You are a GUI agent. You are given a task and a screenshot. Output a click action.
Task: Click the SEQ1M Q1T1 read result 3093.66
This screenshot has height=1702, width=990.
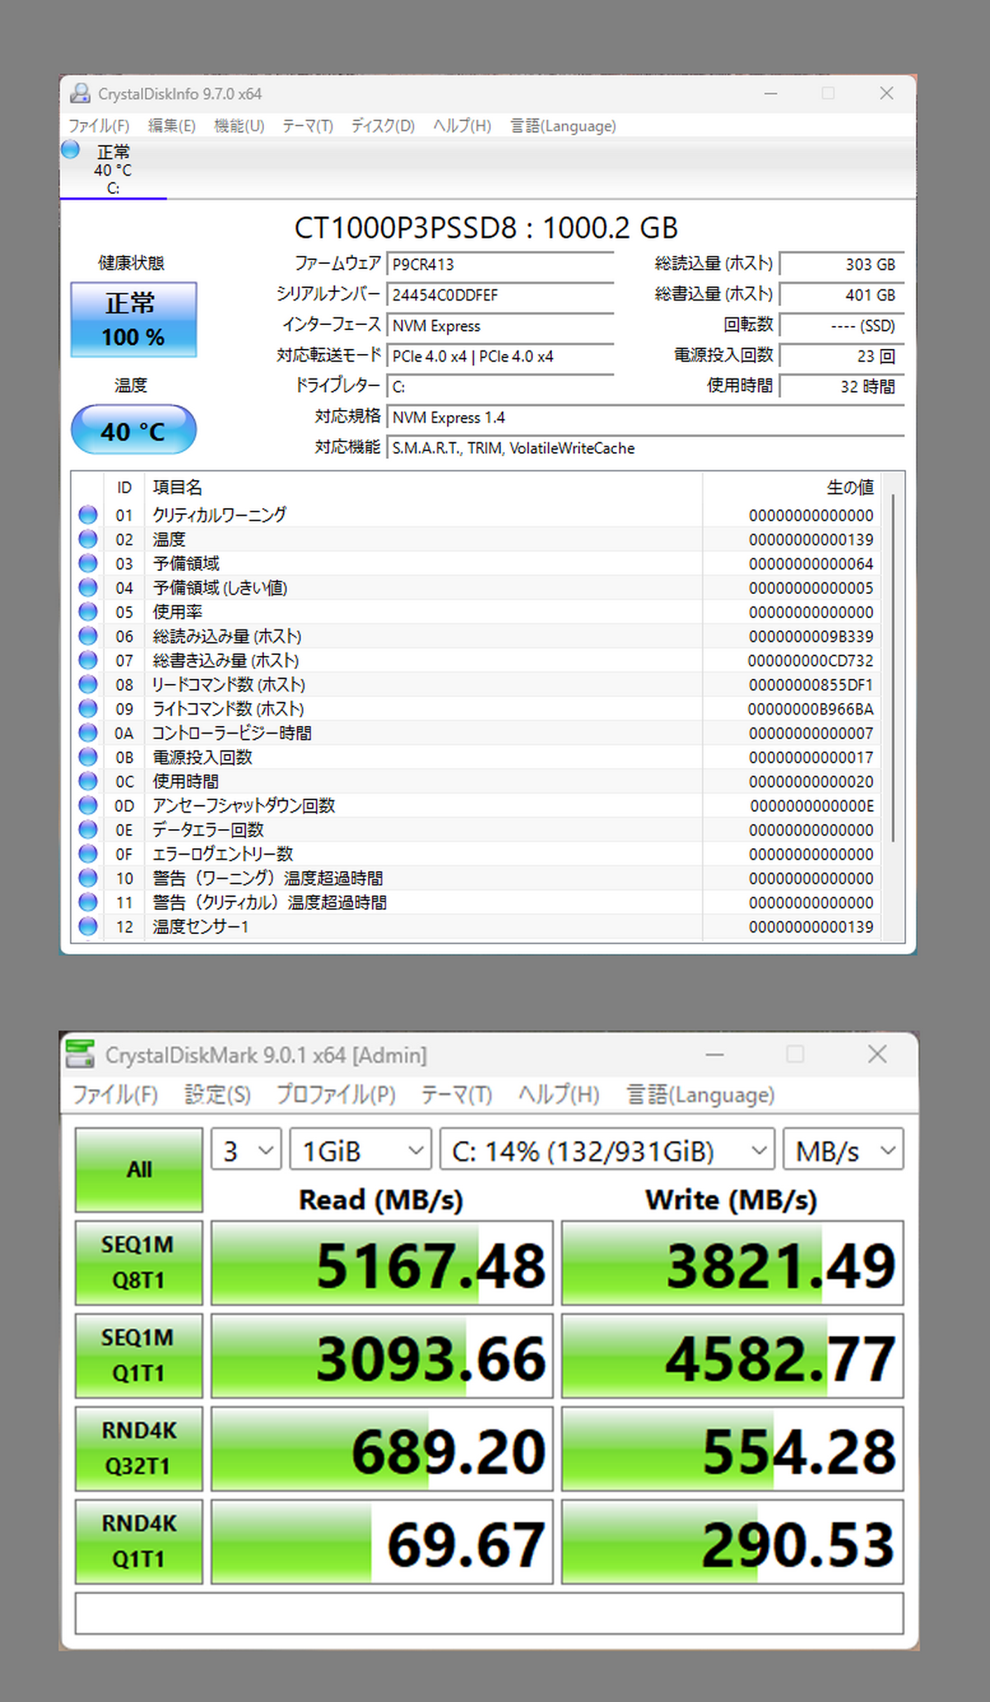point(382,1356)
